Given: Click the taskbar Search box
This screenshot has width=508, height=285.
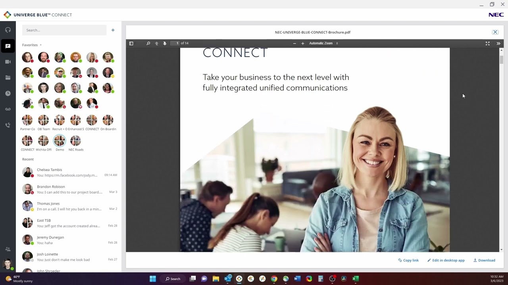Looking at the screenshot, I should (x=173, y=279).
